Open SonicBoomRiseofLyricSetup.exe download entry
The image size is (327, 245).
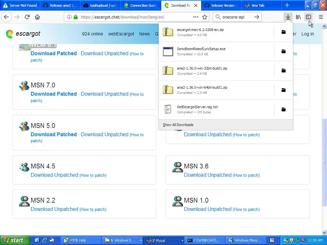[216, 51]
